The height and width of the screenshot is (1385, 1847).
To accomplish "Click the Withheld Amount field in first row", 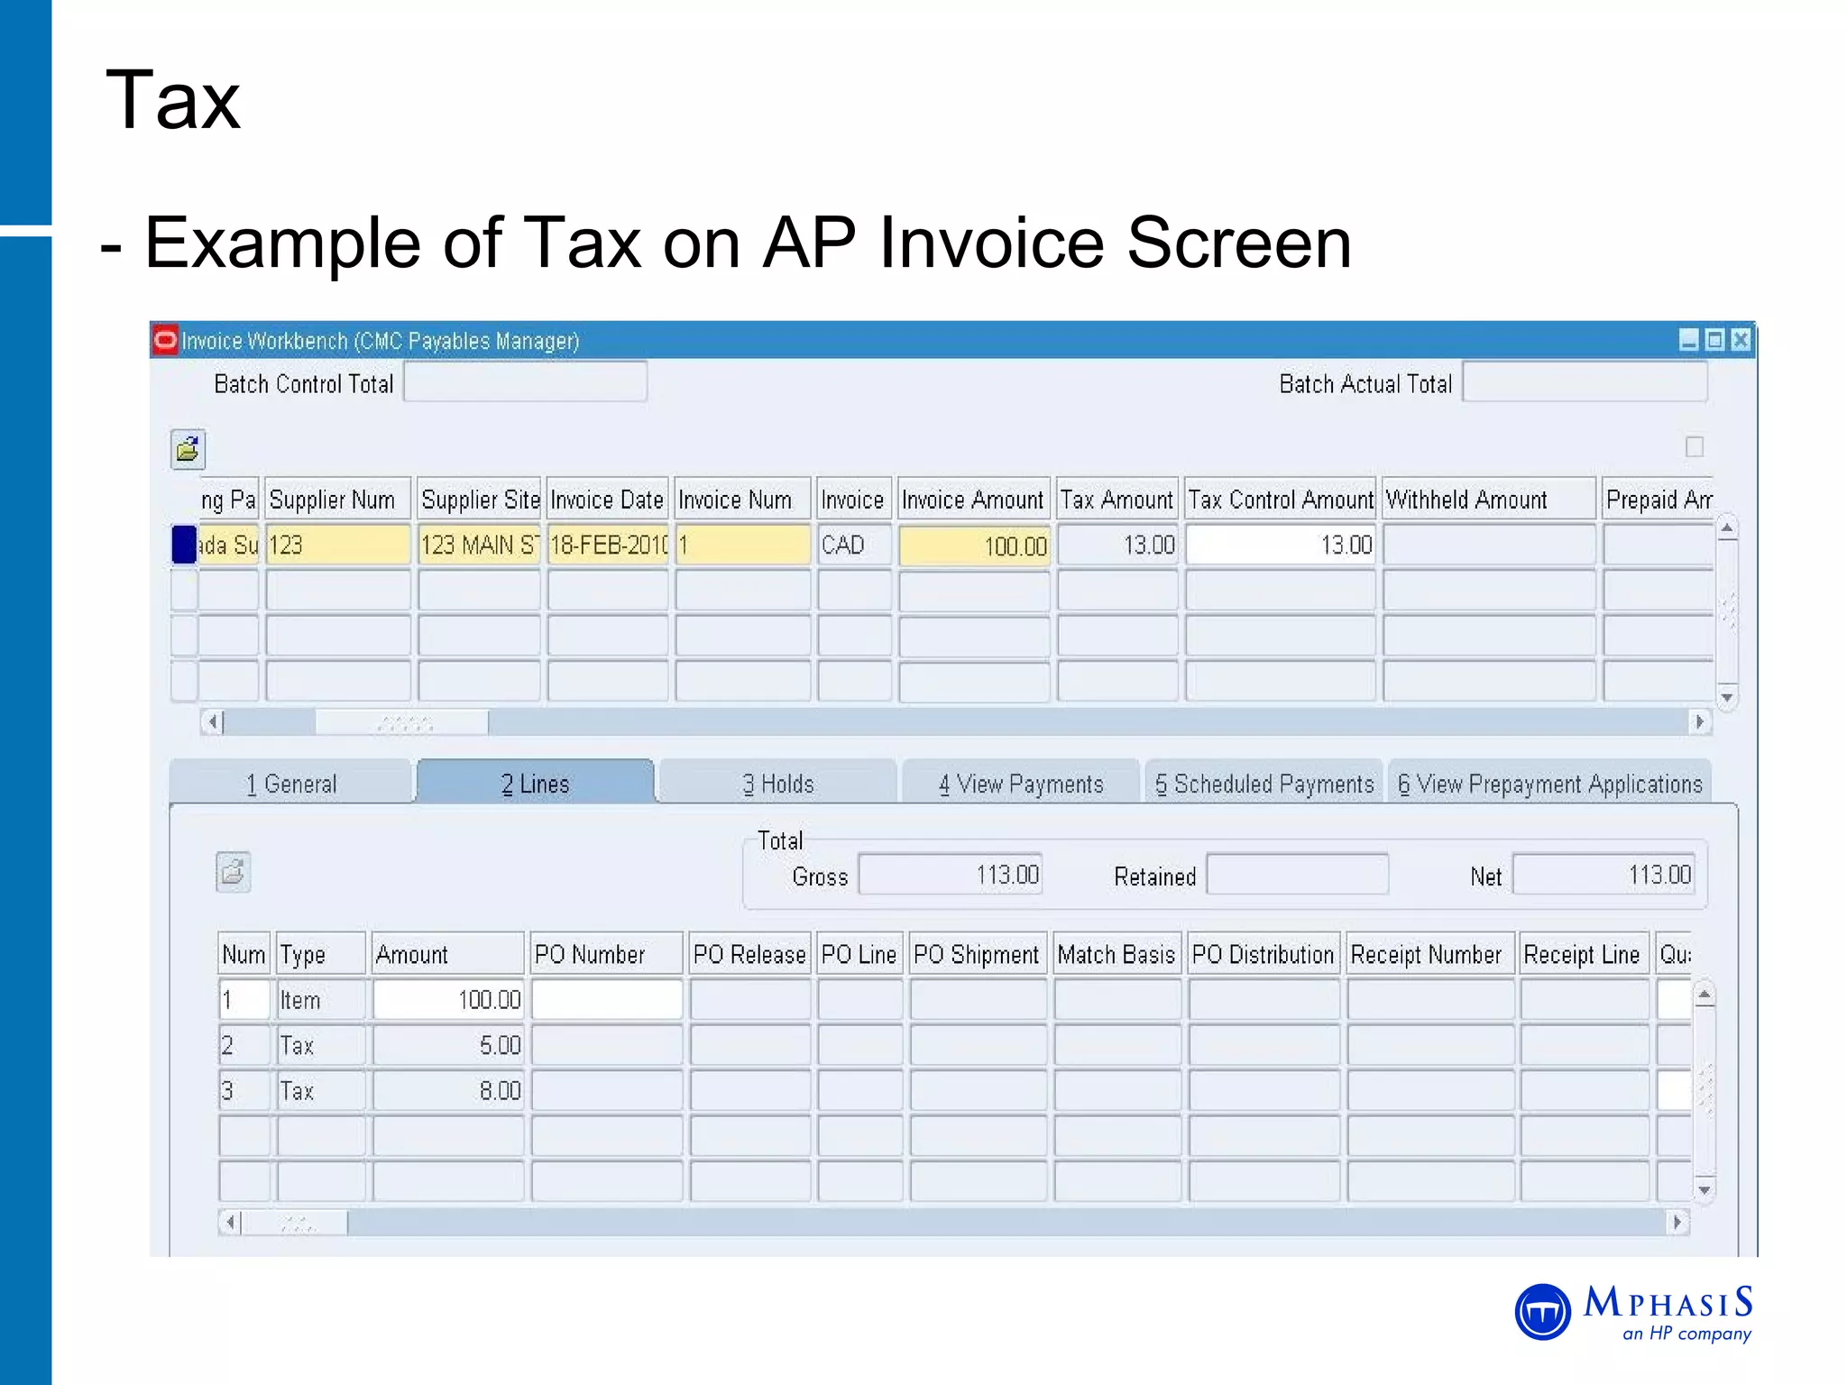I will [1489, 545].
